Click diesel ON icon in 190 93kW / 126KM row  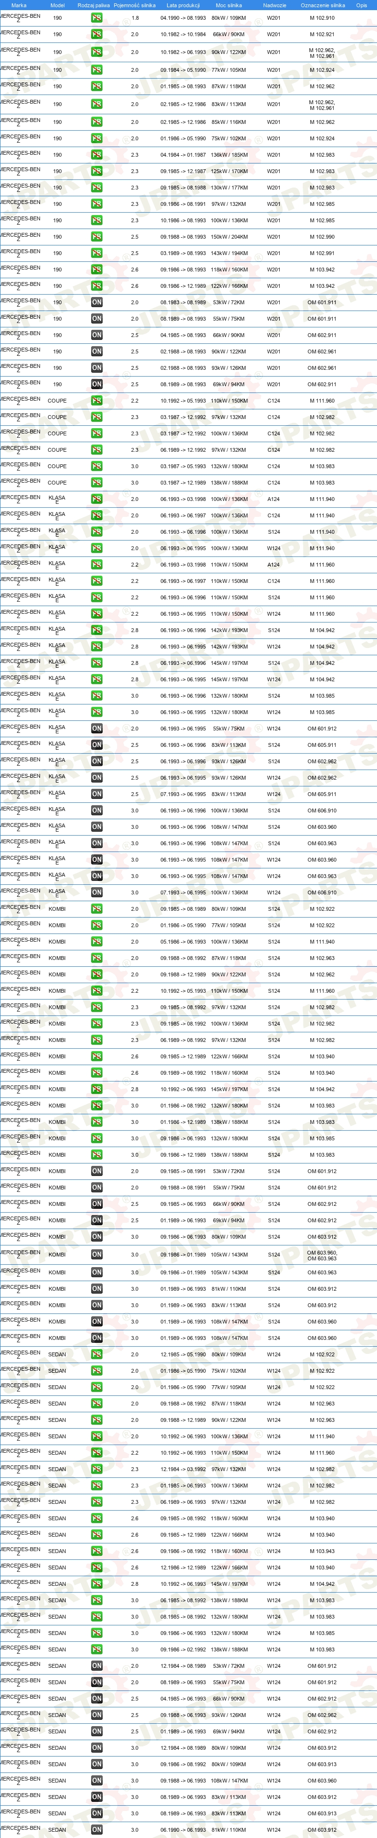click(x=96, y=368)
